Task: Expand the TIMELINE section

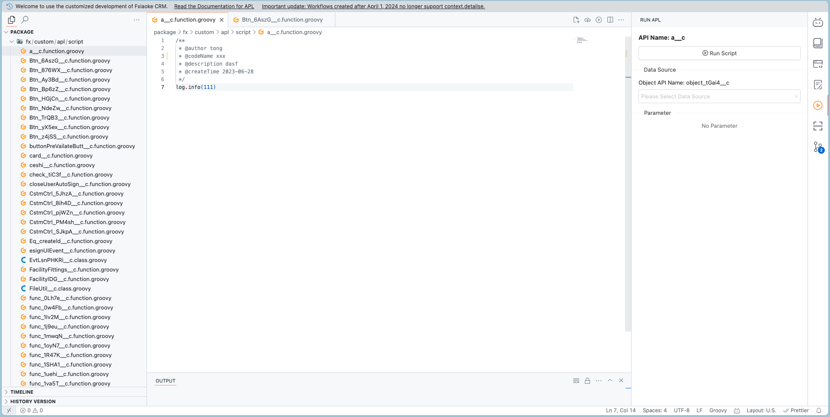Action: click(x=22, y=392)
